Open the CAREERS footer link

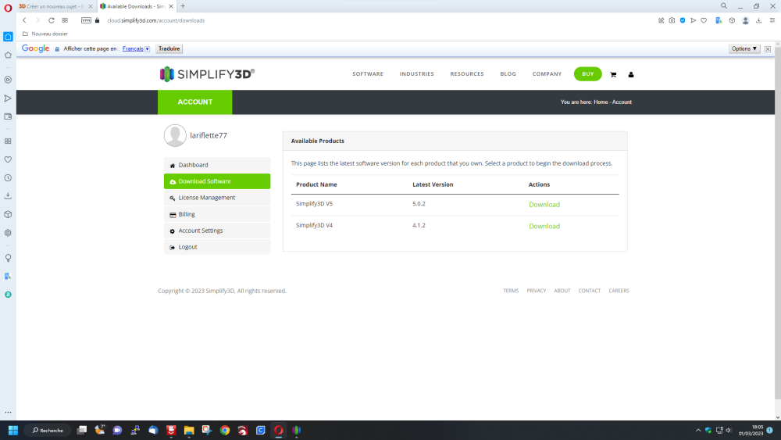(x=619, y=291)
